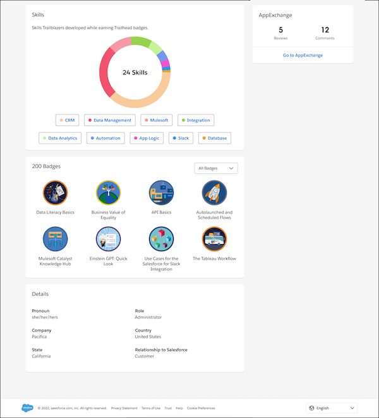
Task: Click the California state value
Action: tap(41, 356)
